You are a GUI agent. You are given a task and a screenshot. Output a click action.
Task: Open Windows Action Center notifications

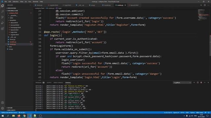207,116
